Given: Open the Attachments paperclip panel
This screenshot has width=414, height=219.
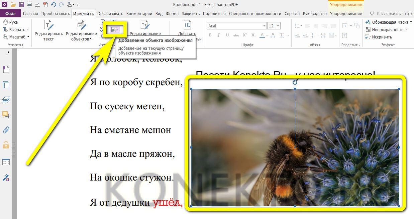Looking at the screenshot, I should [6, 130].
